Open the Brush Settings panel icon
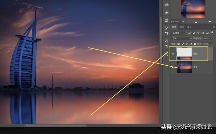The image size is (216, 134). [166, 28]
